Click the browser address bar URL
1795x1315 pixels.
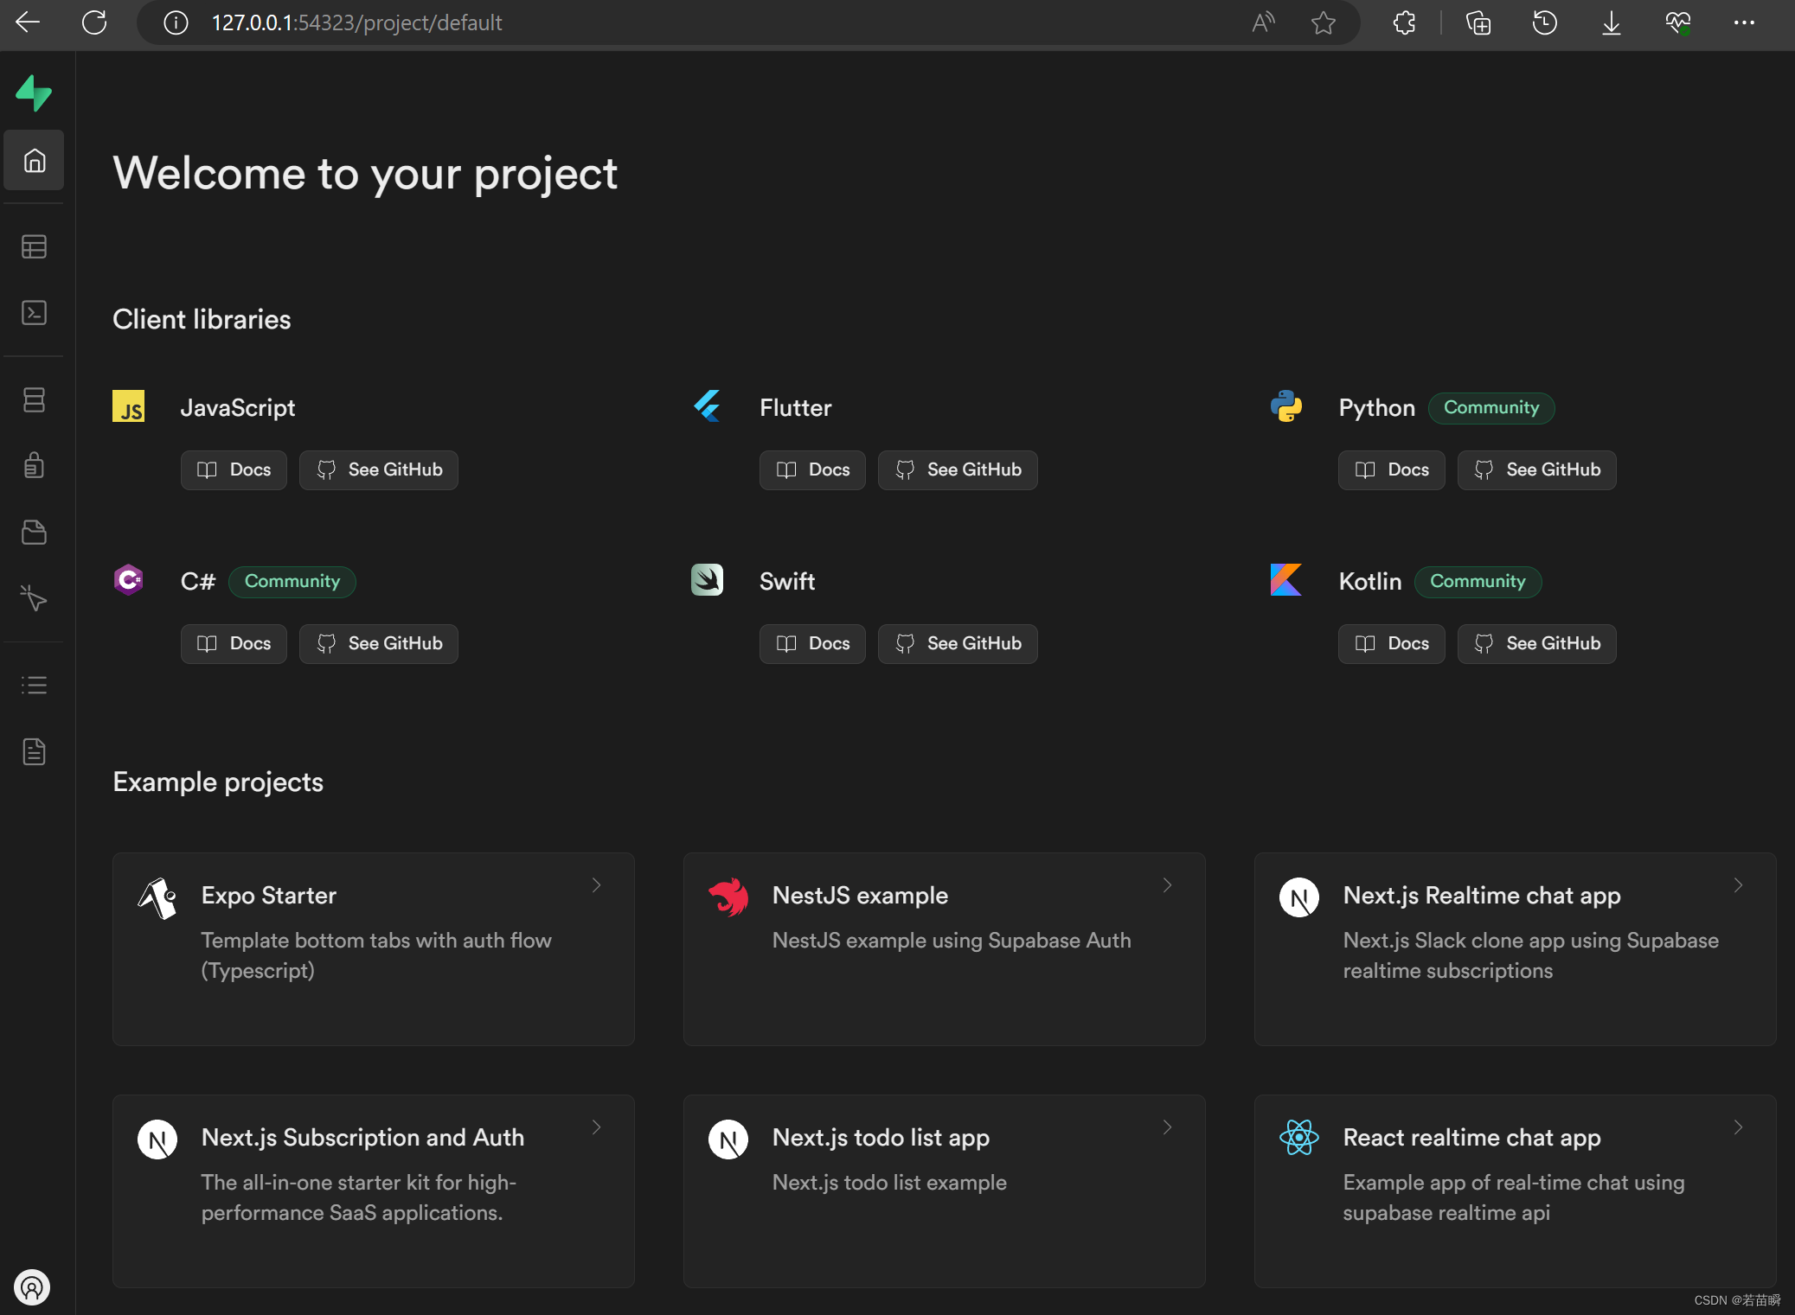point(356,23)
